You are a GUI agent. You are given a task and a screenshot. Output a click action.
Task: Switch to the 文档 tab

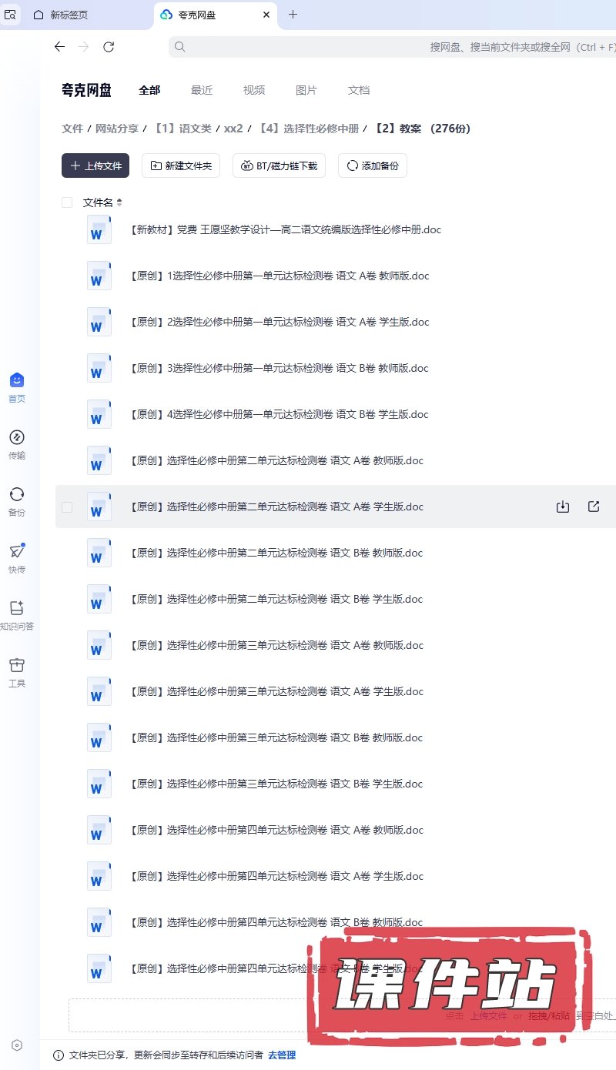[359, 90]
